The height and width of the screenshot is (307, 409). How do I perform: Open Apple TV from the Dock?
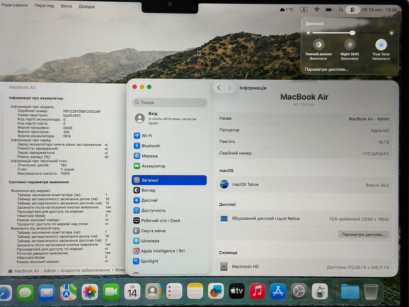tap(237, 291)
